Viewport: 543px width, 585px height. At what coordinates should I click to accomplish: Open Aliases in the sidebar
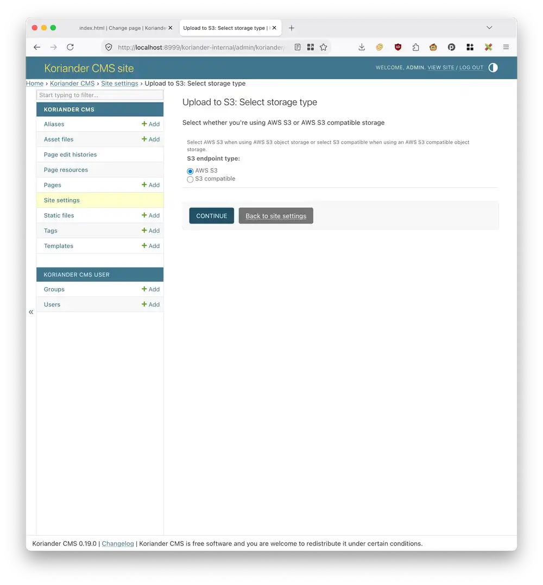click(x=54, y=124)
